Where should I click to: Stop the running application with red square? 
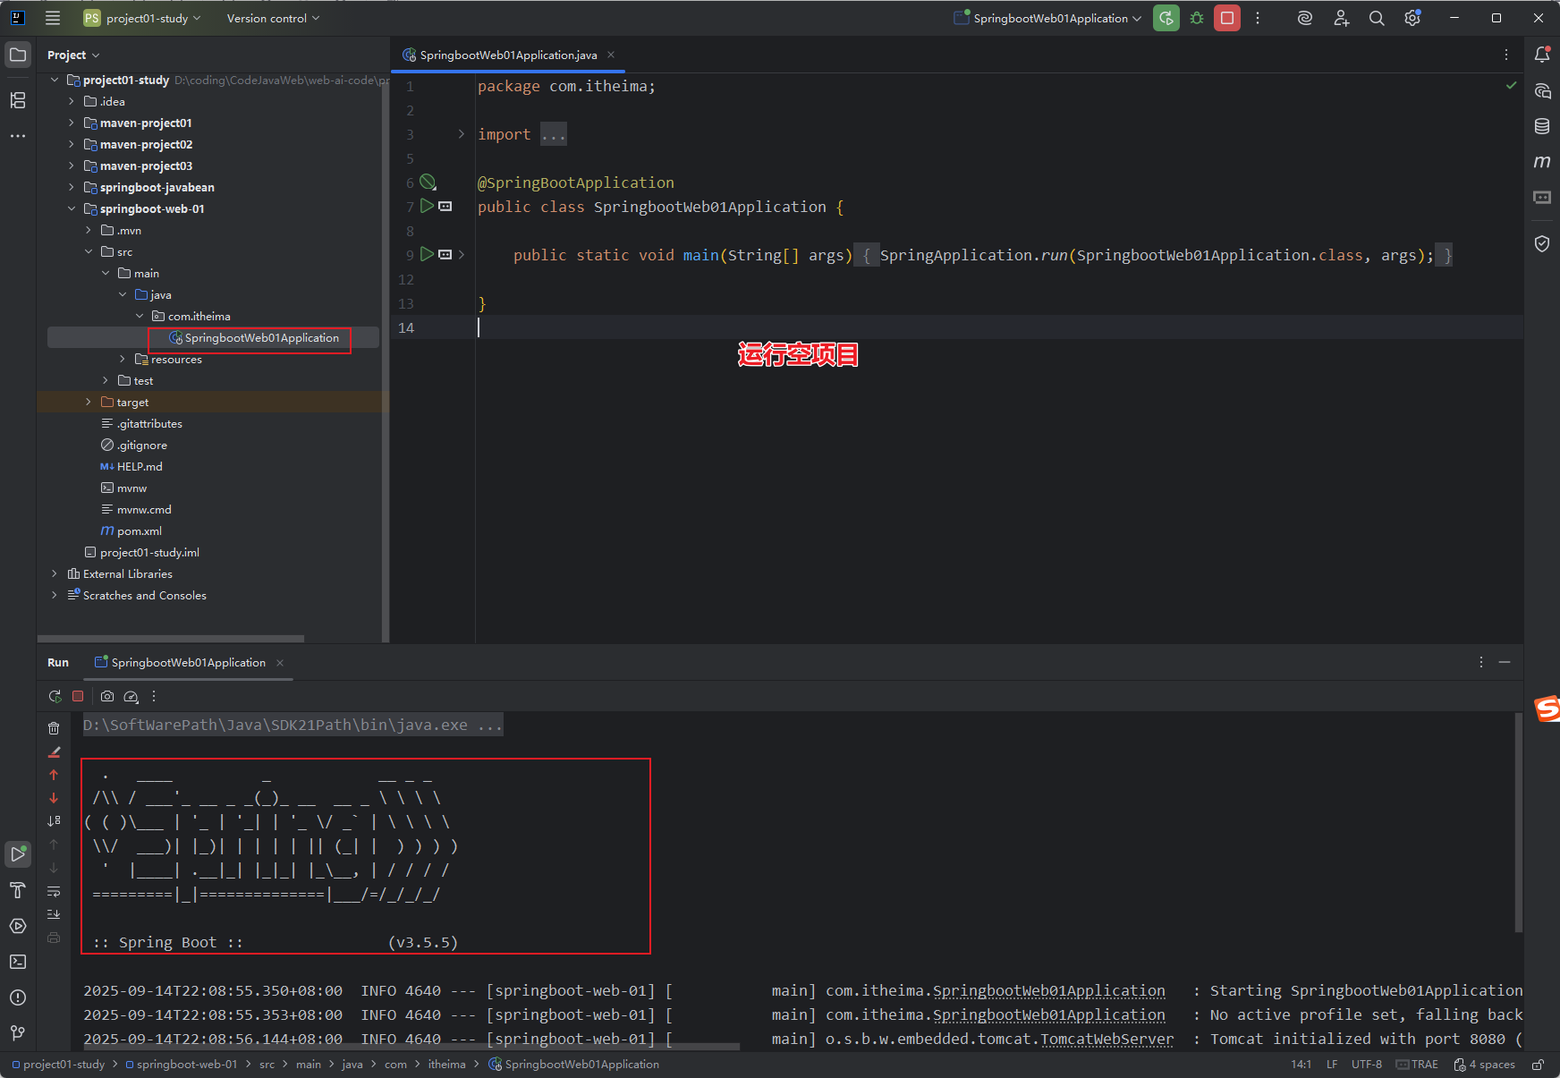pos(1227,18)
